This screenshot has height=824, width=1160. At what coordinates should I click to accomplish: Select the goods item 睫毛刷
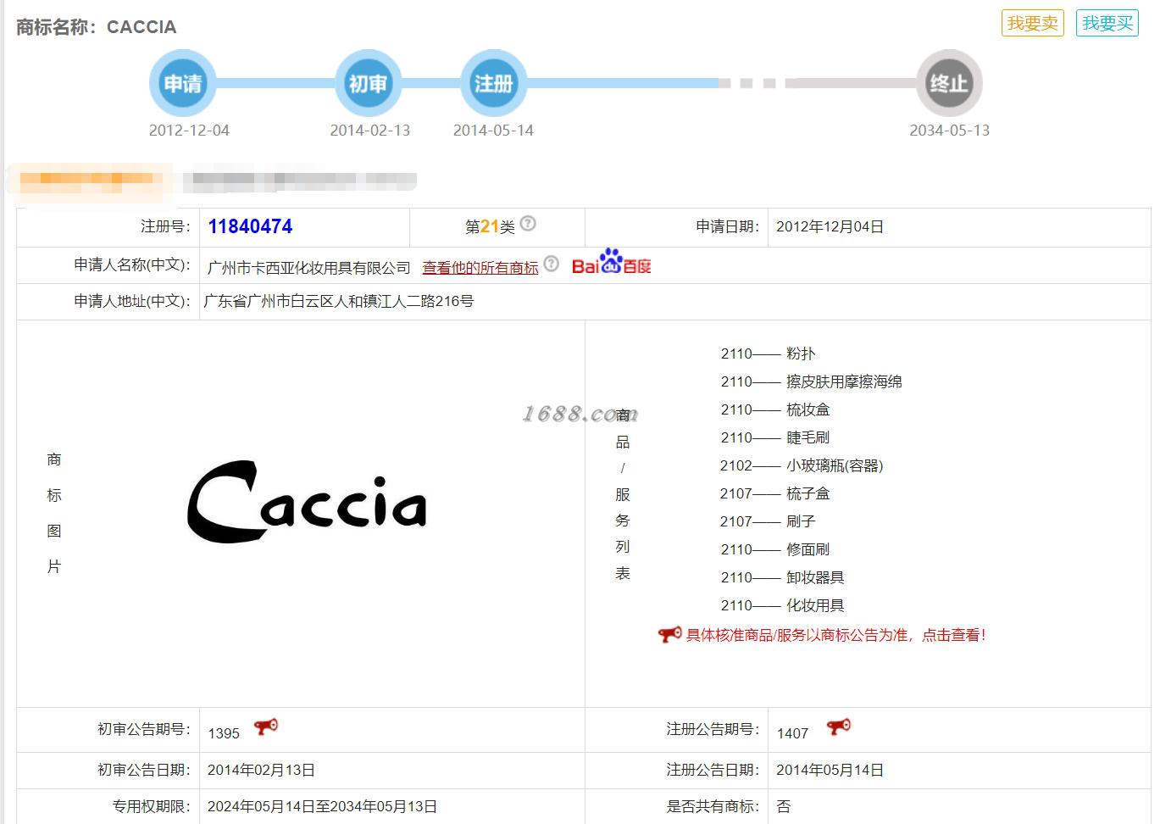coord(808,437)
